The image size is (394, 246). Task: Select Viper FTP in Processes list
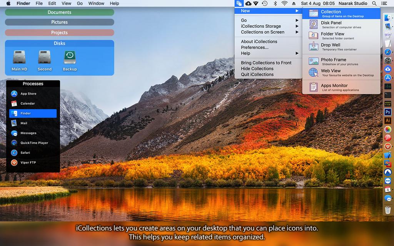[x=33, y=163]
